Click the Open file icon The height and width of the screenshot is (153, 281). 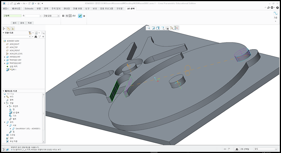click(x=11, y=4)
